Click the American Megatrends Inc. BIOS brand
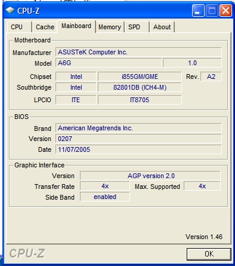Image resolution: width=235 pixels, height=266 pixels. [138, 128]
